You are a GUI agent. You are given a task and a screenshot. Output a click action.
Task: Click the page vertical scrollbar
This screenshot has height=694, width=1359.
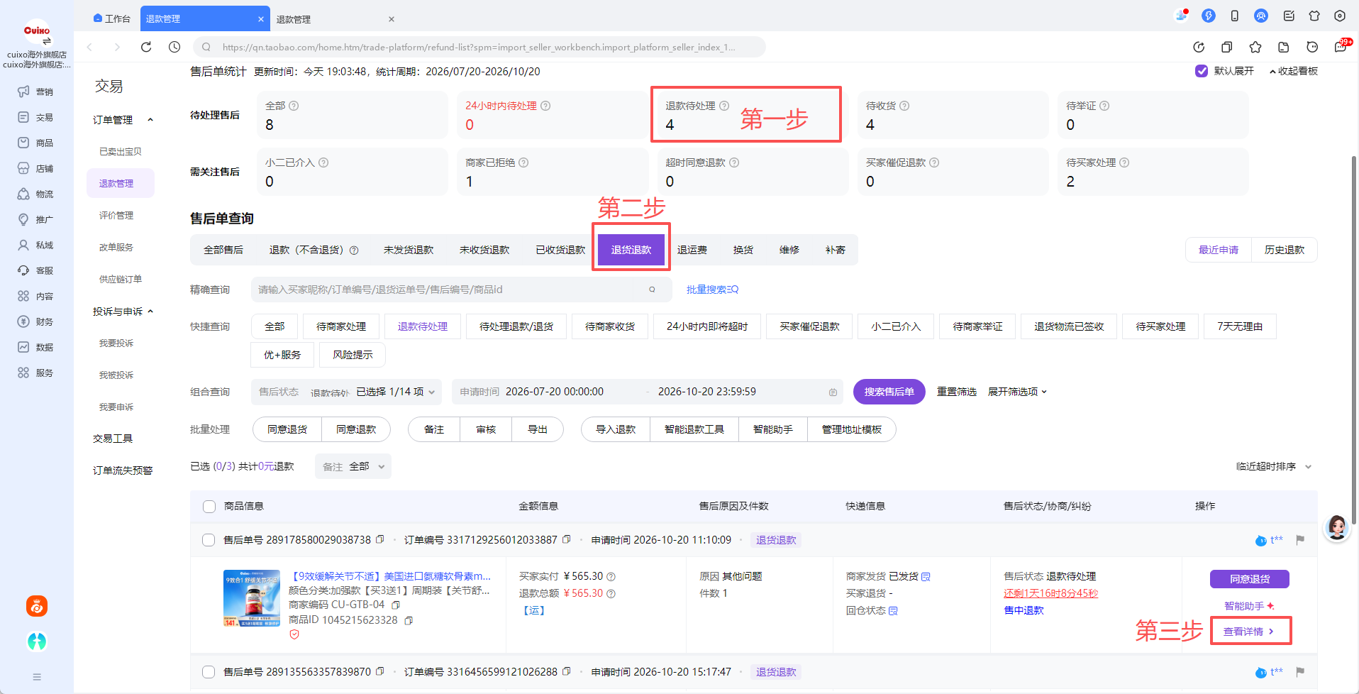coord(1353,341)
